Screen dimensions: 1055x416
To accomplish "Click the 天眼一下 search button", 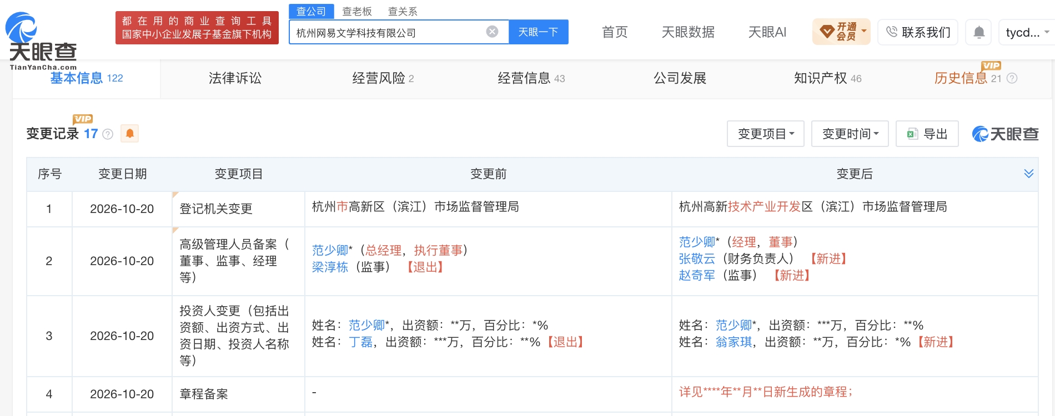I will click(538, 32).
